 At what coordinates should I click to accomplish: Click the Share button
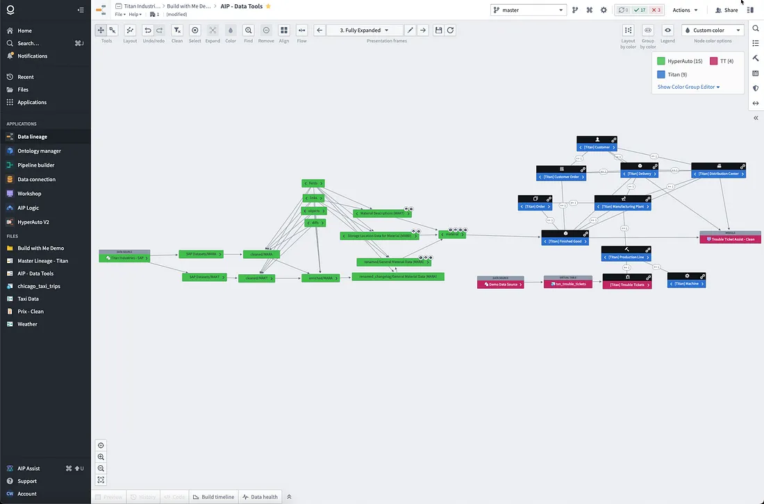pos(726,10)
